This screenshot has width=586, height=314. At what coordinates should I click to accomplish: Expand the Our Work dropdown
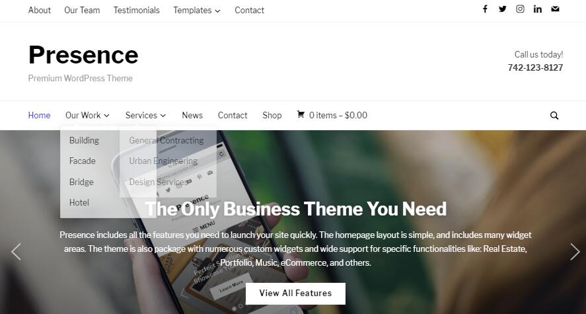(87, 115)
